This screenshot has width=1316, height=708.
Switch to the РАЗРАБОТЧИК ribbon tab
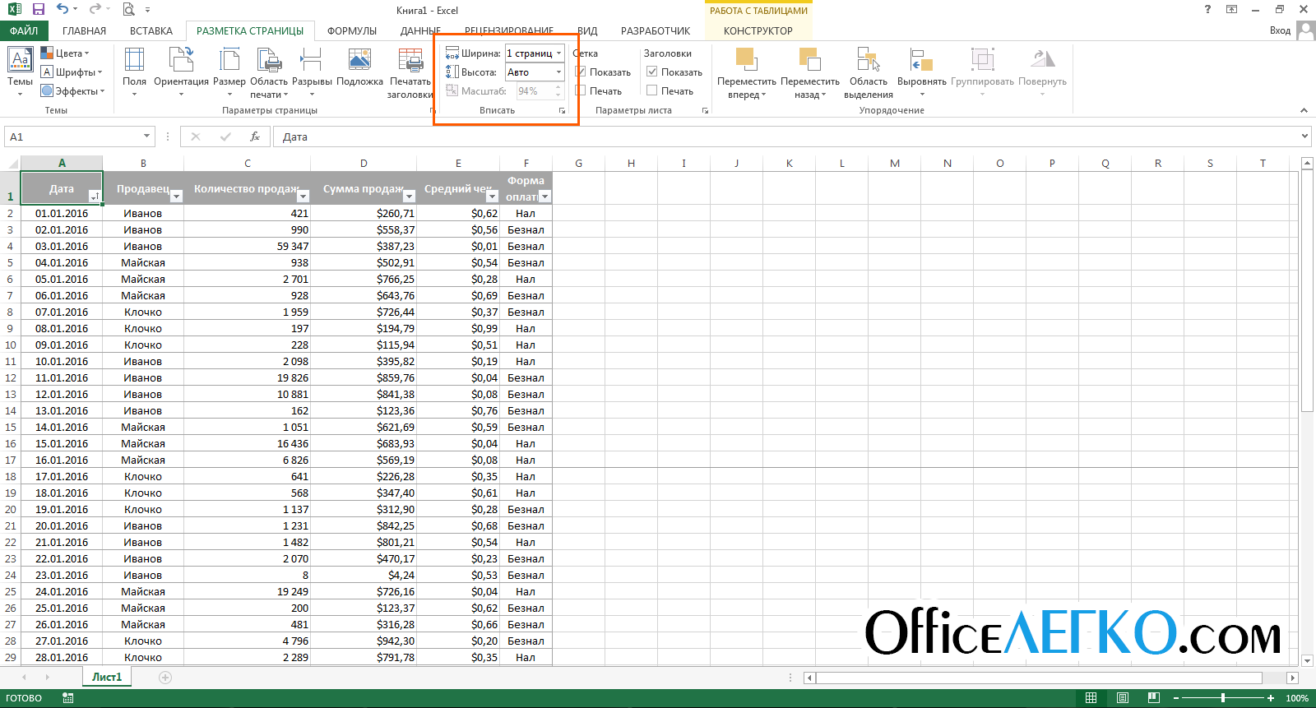point(656,31)
